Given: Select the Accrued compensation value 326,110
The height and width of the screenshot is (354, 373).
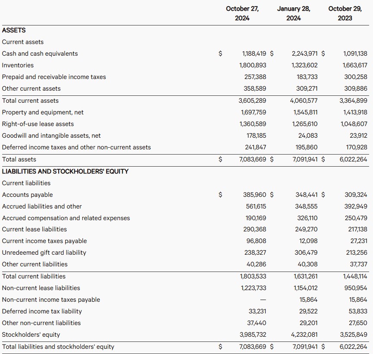Looking at the screenshot, I should 306,218.
